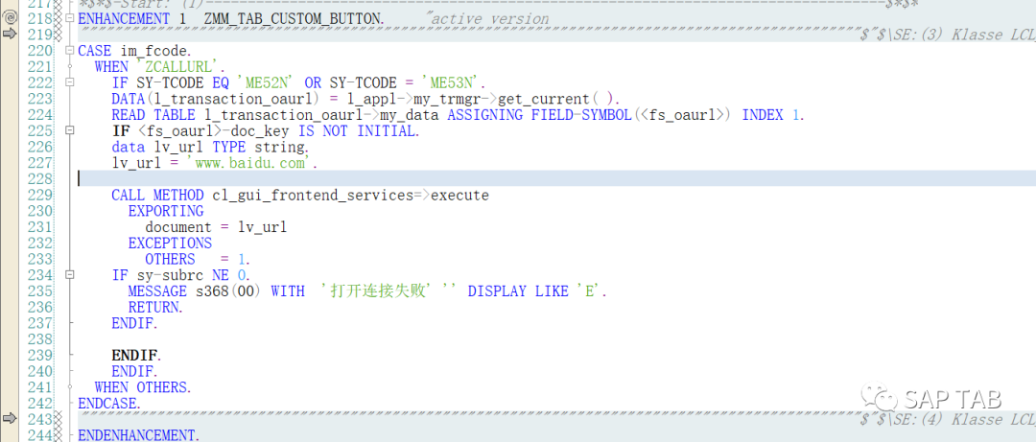Screen dimensions: 1036x442
Task: Collapse the CASE im_fcode block
Action: (70, 50)
